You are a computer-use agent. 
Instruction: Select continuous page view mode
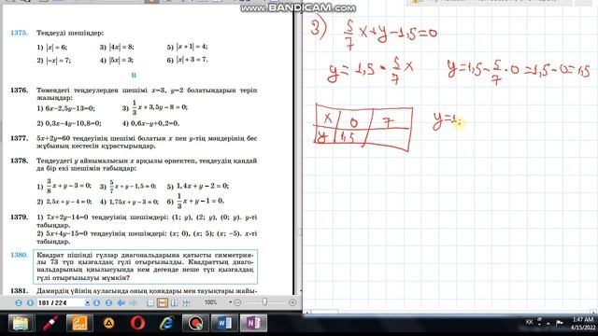coord(162,302)
